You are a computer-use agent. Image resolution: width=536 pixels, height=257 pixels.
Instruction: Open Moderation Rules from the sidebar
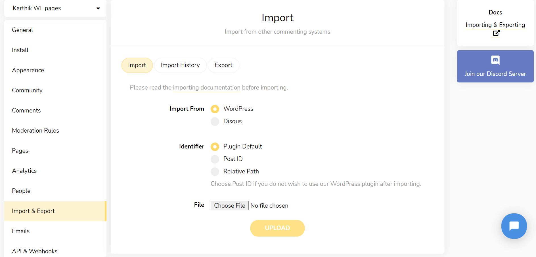click(35, 130)
